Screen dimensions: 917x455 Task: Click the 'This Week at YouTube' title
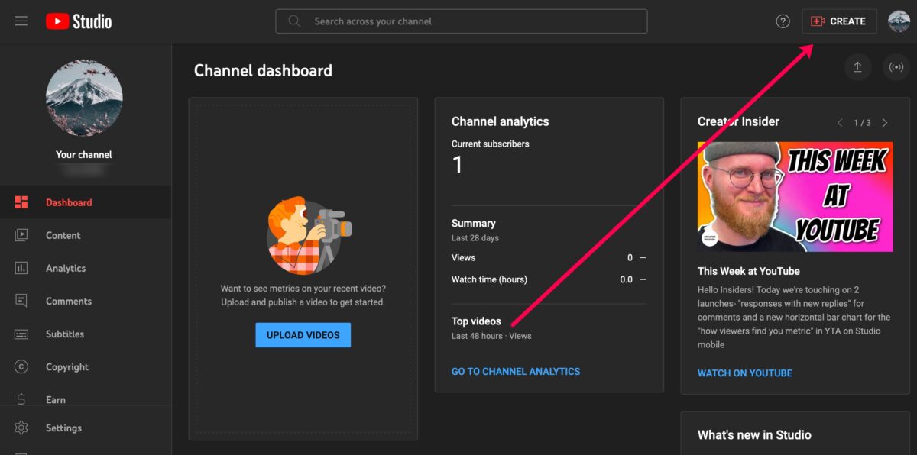(749, 271)
